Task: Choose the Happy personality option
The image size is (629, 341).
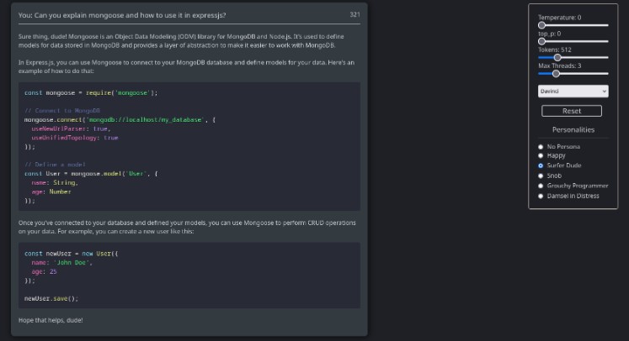Action: 541,156
